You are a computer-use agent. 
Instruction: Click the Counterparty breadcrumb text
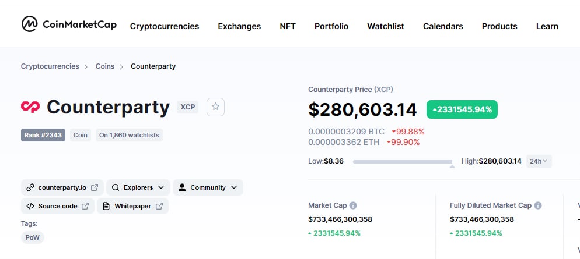coord(153,66)
